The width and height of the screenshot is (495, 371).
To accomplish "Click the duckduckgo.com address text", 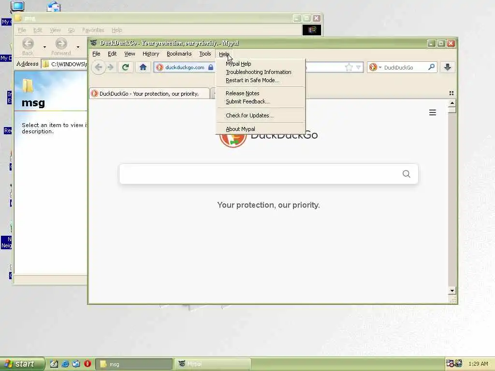I will click(185, 67).
